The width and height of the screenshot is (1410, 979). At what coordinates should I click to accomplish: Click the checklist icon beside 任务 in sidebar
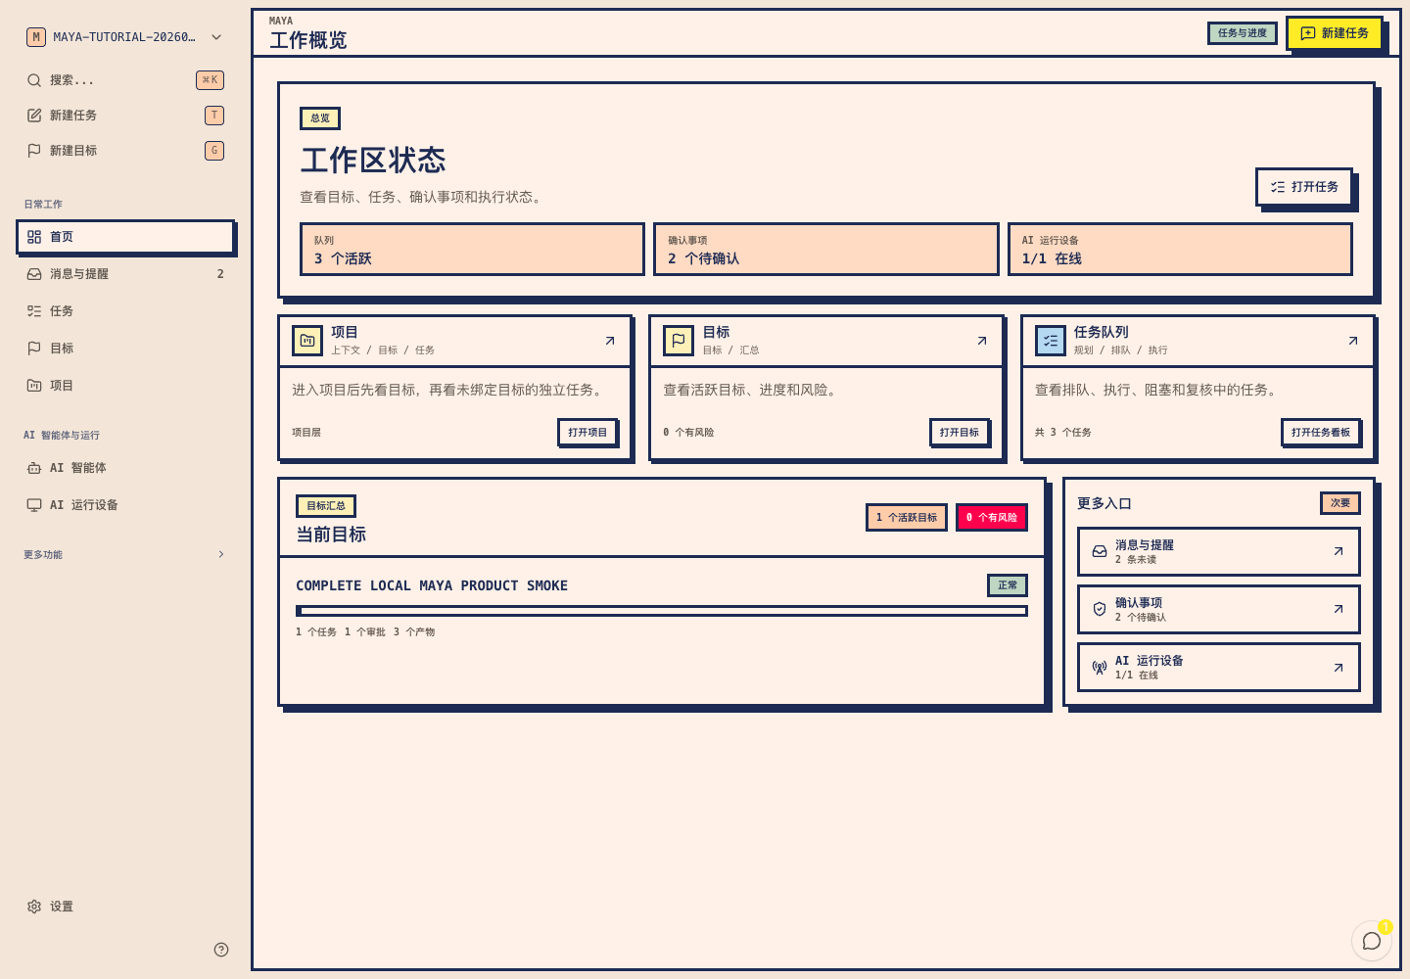click(x=34, y=311)
